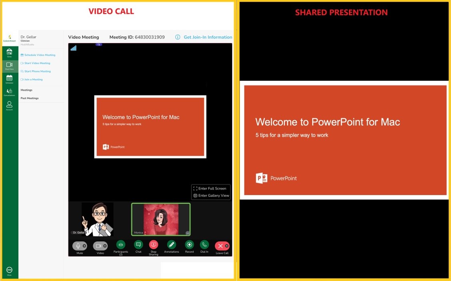
Task: Select Enter Gallery View option
Action: coord(212,195)
